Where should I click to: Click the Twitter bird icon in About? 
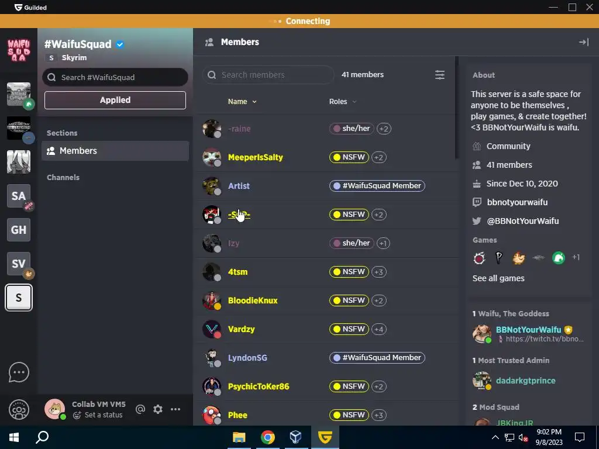coord(477,220)
